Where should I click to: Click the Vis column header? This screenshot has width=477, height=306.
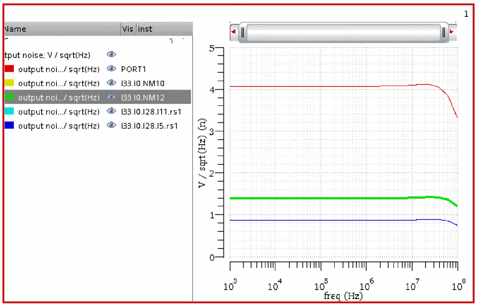128,29
